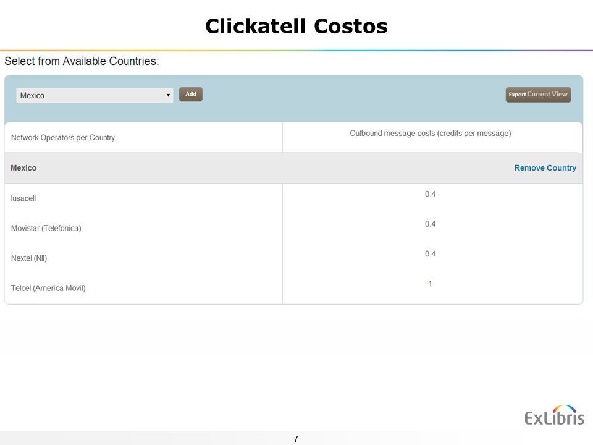Viewport: 593px width, 445px height.
Task: Click the Clickatell Costos slide title
Action: point(296,26)
